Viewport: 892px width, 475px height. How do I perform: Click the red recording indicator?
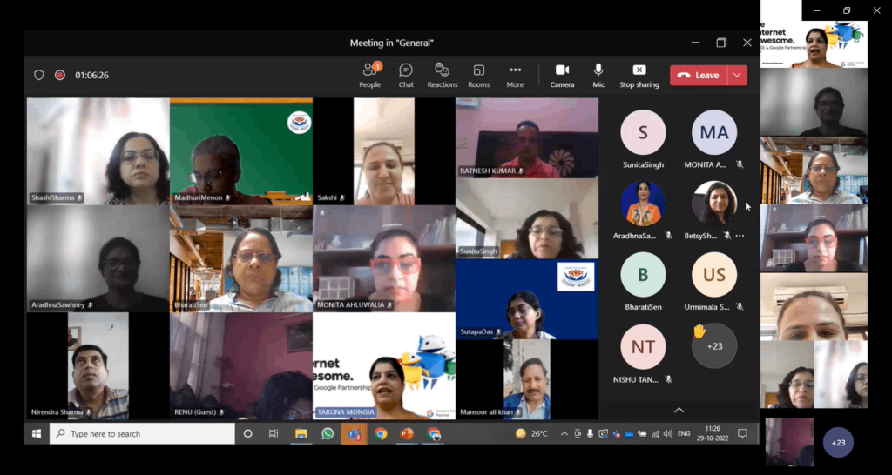(x=60, y=75)
